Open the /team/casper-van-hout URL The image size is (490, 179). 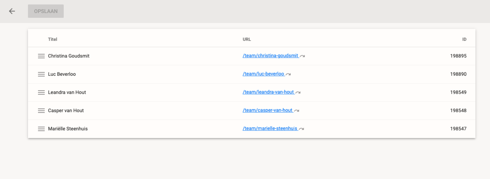coord(267,110)
